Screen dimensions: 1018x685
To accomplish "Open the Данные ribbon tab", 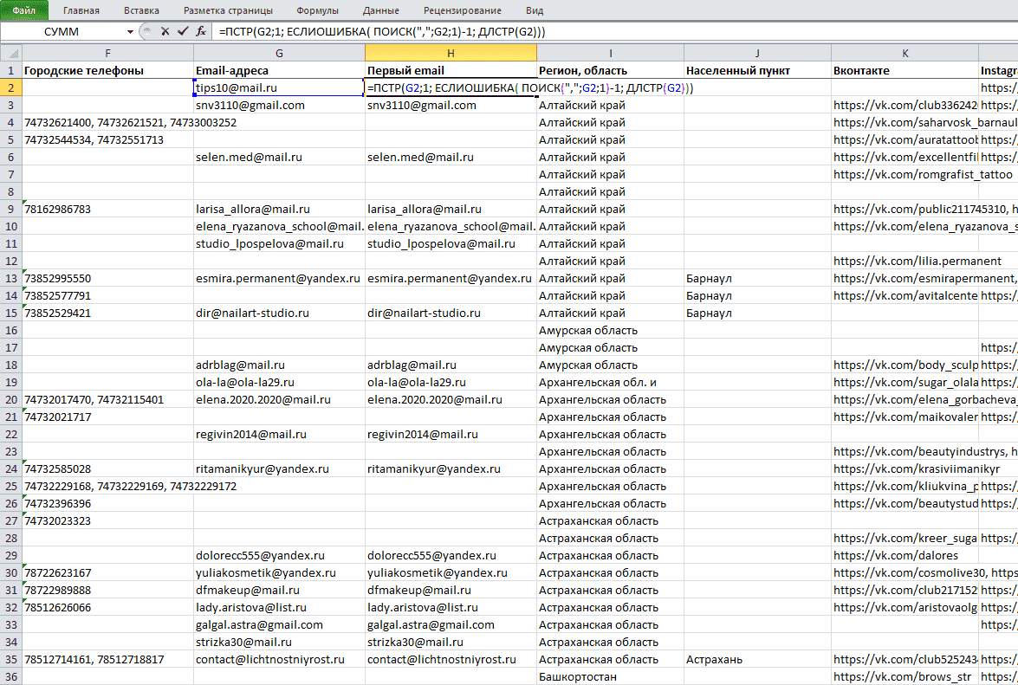I will [x=381, y=10].
